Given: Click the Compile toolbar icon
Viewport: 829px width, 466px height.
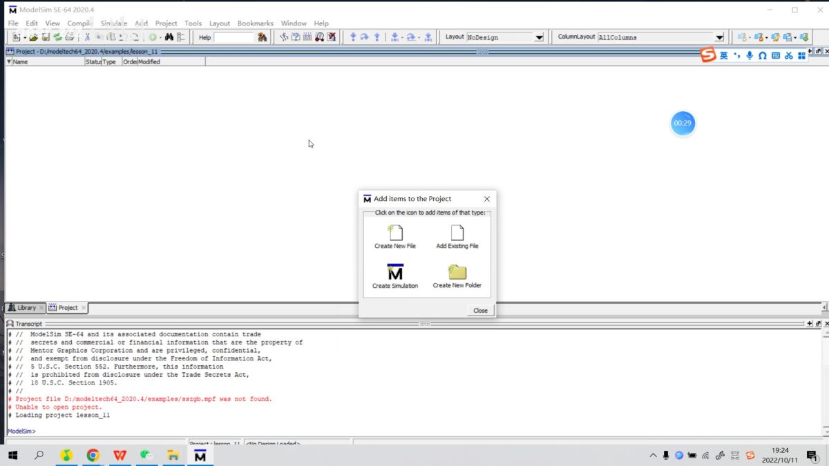Looking at the screenshot, I should [284, 37].
